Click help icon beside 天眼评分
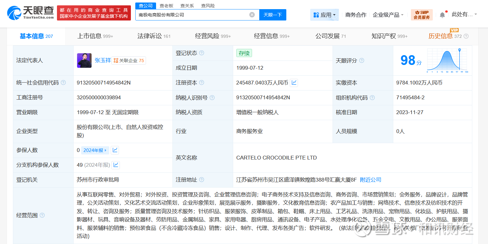 point(362,61)
